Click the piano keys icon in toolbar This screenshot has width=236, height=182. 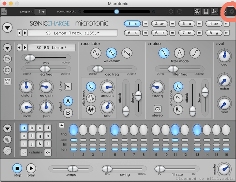click(x=206, y=12)
